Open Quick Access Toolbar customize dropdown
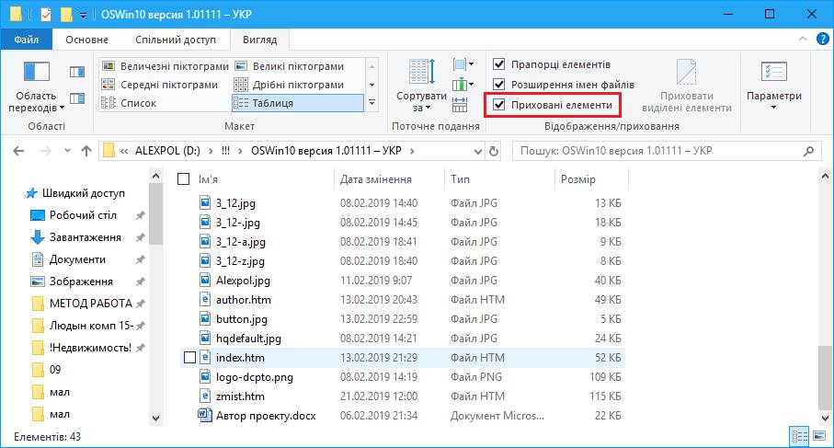The image size is (834, 448). pos(83,16)
